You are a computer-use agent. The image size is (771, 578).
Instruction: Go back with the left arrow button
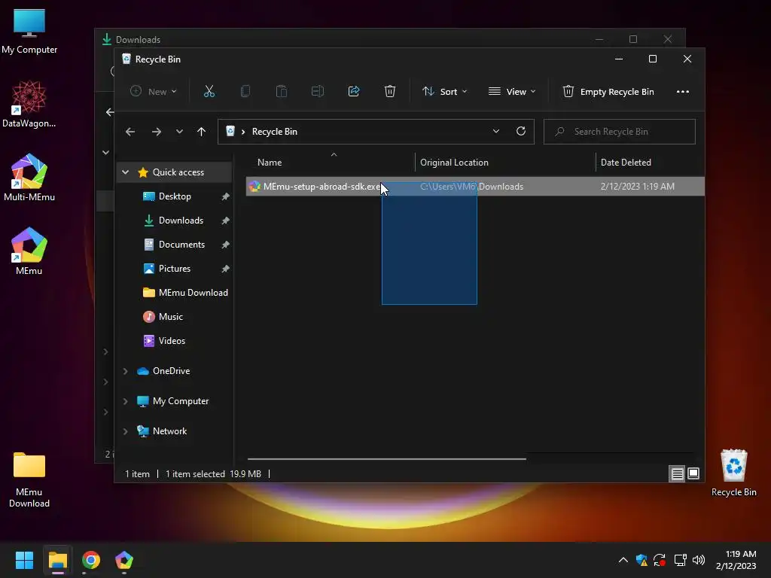click(130, 132)
